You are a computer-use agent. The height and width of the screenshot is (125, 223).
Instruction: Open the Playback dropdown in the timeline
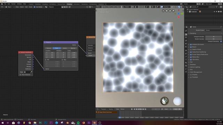pyautogui.click(x=104, y=109)
